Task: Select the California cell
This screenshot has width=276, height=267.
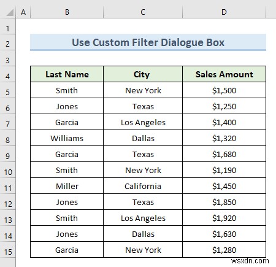Action: pos(143,186)
